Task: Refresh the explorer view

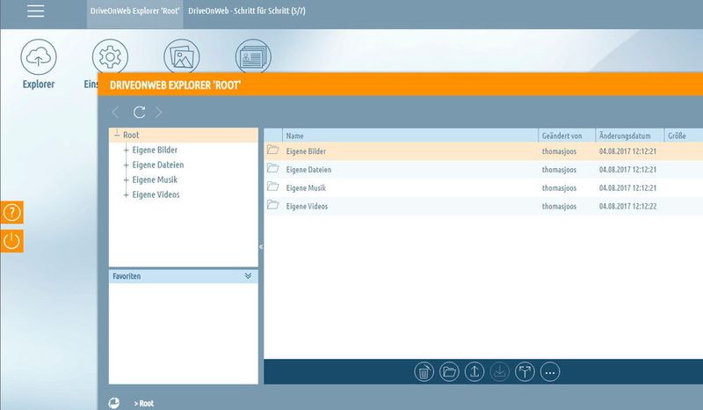Action: pos(139,112)
